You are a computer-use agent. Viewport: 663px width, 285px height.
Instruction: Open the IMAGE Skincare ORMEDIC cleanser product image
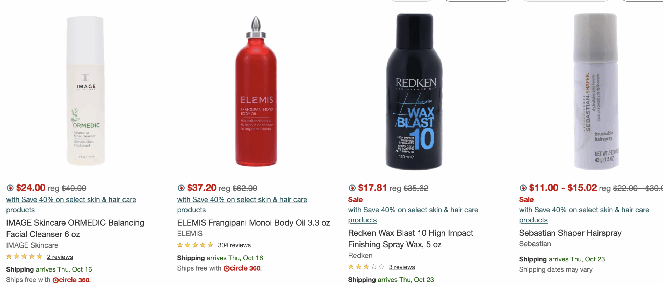coord(85,91)
